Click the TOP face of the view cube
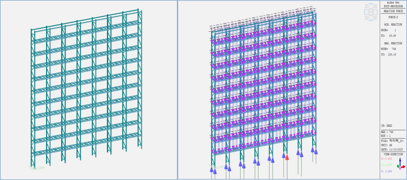 click(371, 12)
